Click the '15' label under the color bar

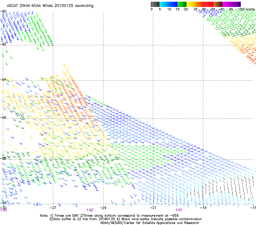tap(177, 9)
